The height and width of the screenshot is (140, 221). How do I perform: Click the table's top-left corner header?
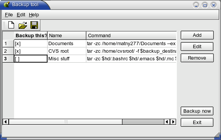(x=8, y=36)
